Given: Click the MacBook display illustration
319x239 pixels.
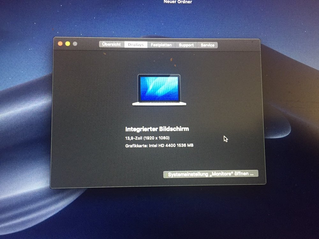Looking at the screenshot, I should click(159, 88).
